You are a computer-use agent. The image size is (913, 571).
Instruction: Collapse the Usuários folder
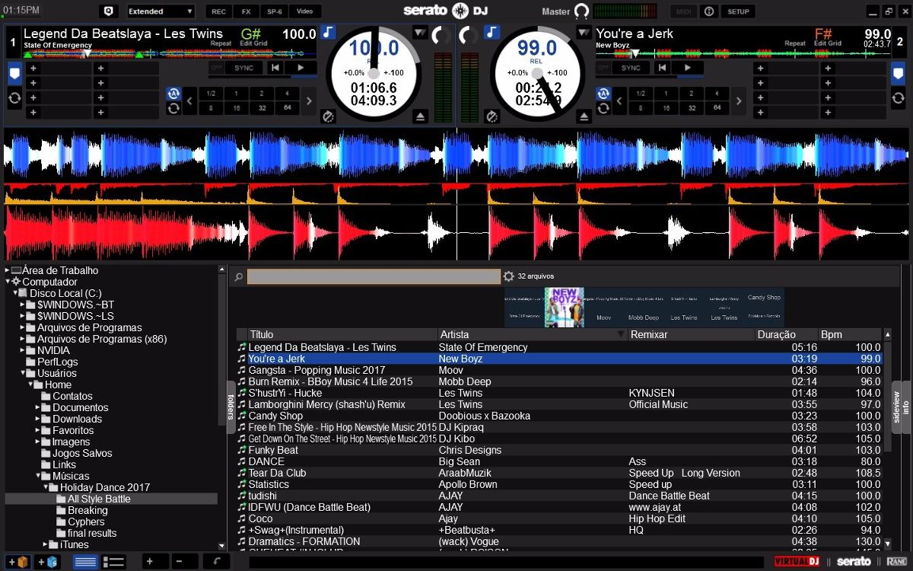23,373
